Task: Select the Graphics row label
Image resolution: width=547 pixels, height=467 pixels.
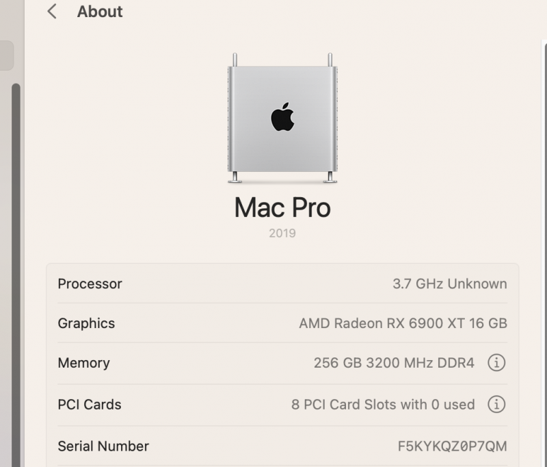Action: 86,323
